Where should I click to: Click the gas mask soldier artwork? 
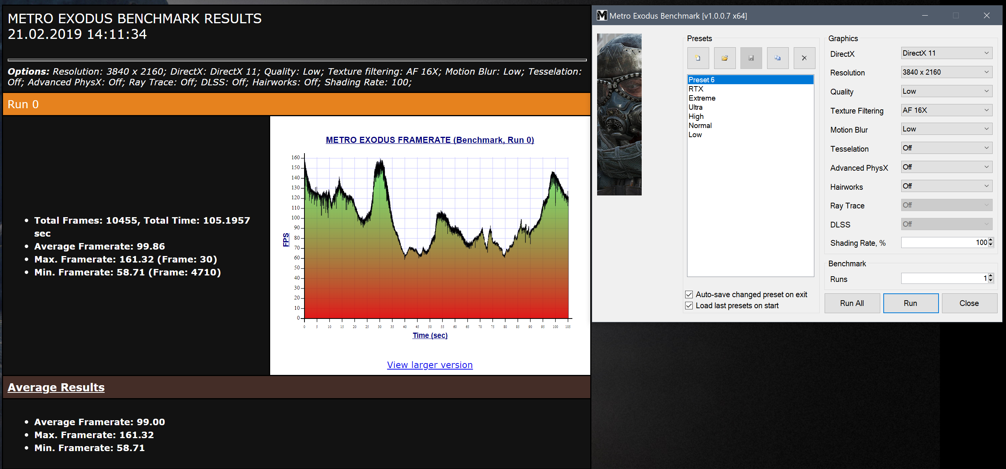[619, 114]
